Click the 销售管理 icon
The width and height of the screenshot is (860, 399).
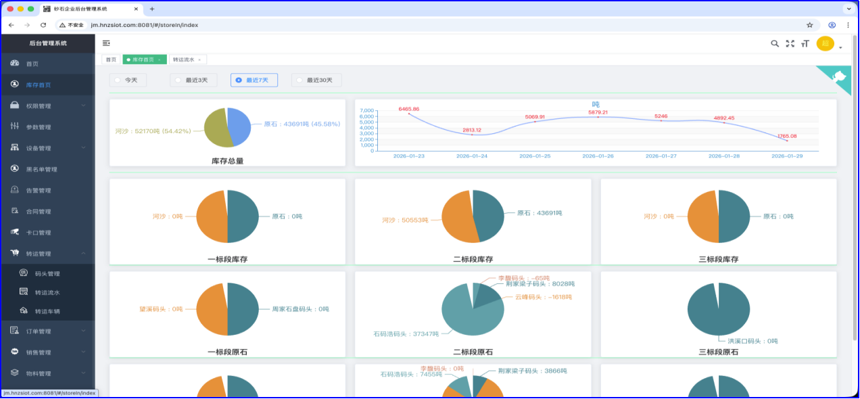tap(15, 352)
